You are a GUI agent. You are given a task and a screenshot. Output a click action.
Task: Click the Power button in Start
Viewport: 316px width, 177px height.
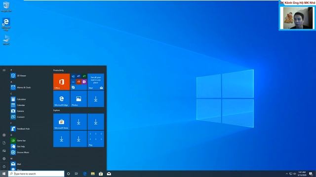tap(4, 167)
